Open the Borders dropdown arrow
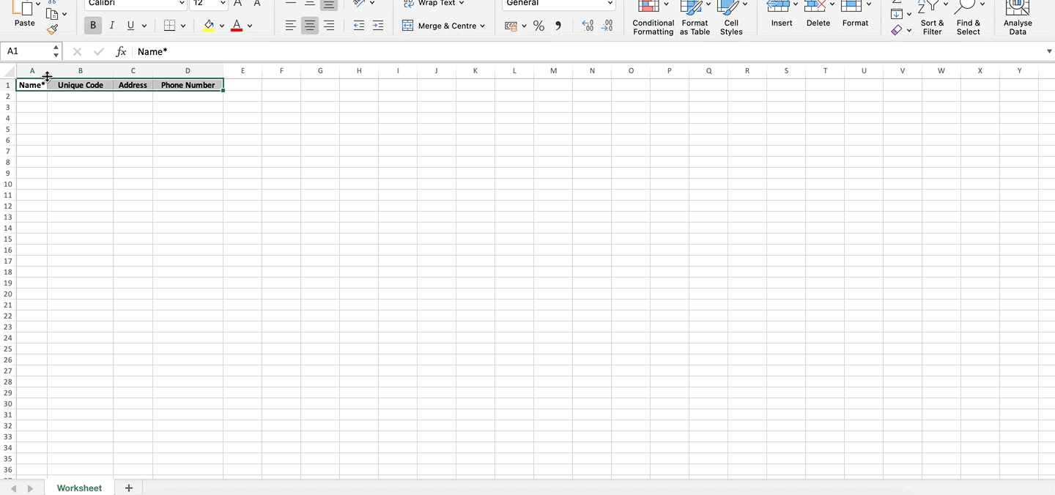Viewport: 1055px width, 495px height. pos(182,26)
